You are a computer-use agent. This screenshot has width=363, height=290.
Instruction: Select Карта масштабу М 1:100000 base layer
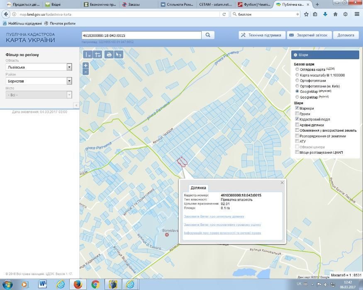pyautogui.click(x=297, y=75)
